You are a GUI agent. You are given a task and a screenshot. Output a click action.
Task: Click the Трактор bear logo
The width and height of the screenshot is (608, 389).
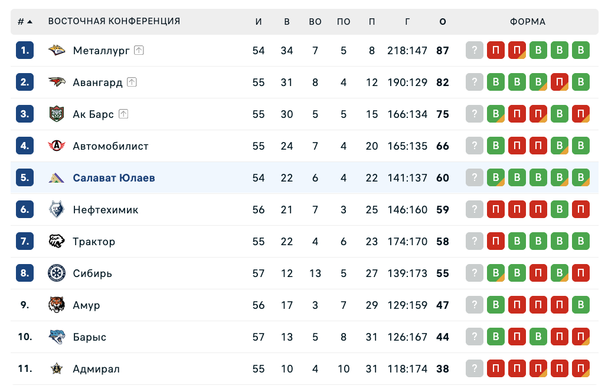(x=57, y=242)
